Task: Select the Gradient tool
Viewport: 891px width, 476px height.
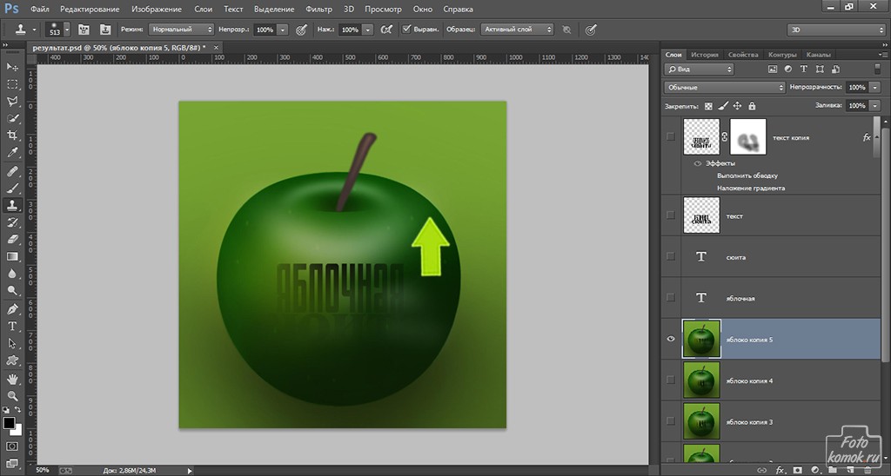Action: pos(12,256)
